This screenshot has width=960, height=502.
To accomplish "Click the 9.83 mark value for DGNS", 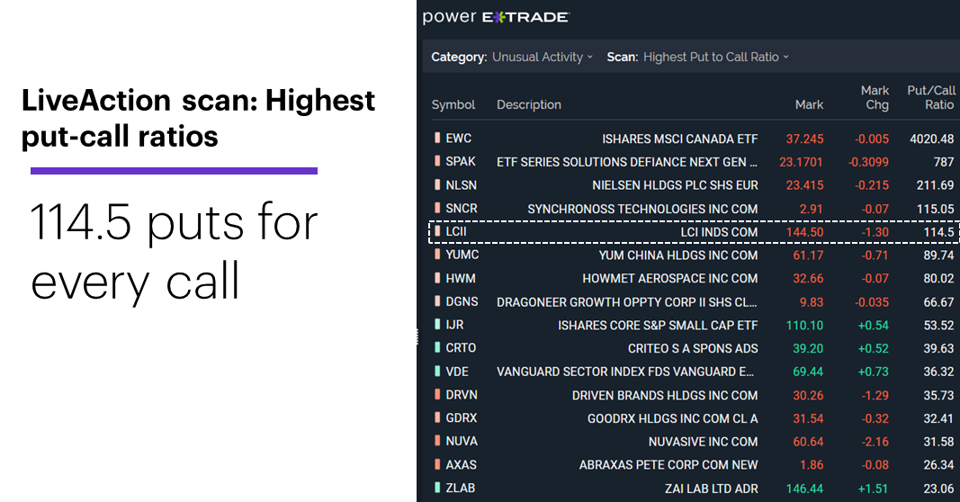I will tap(812, 301).
